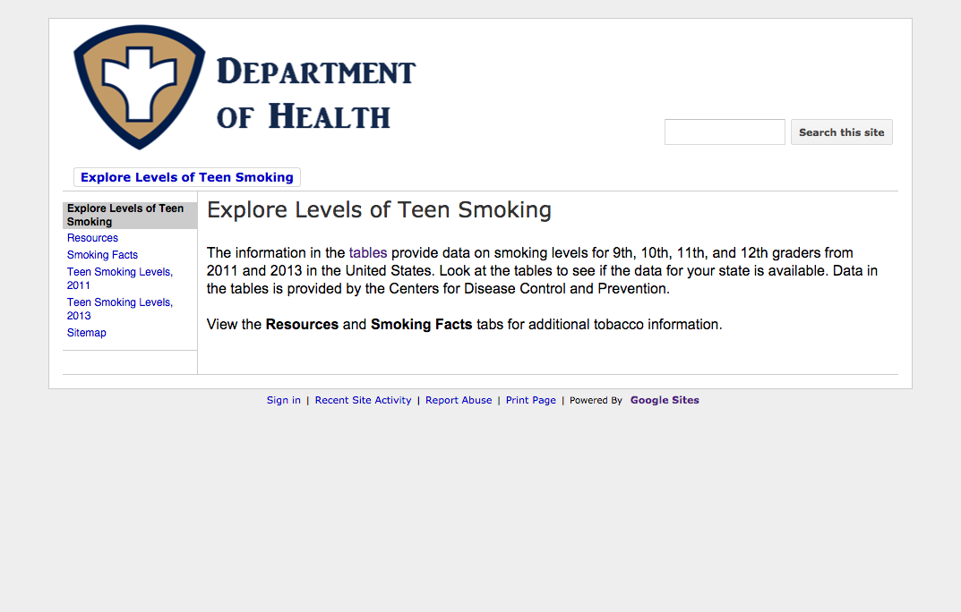Go to Smoking Facts in the sidebar

pyautogui.click(x=102, y=255)
